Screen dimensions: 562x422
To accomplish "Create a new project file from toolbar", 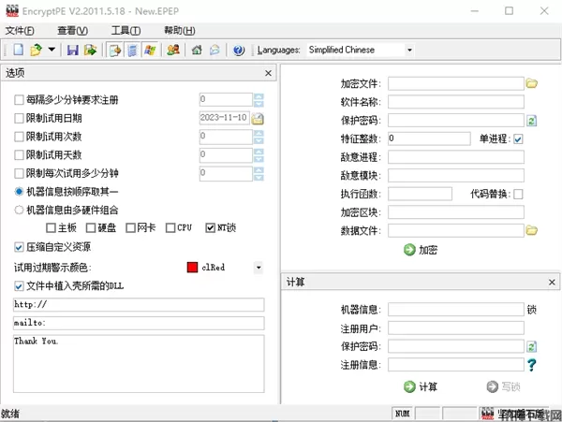I will (x=19, y=50).
